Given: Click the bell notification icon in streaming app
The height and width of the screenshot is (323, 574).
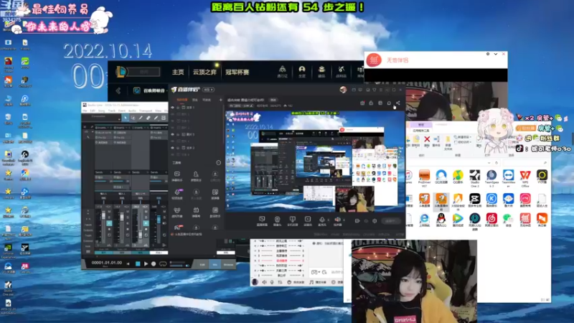Looking at the screenshot, I should pyautogui.click(x=389, y=103).
